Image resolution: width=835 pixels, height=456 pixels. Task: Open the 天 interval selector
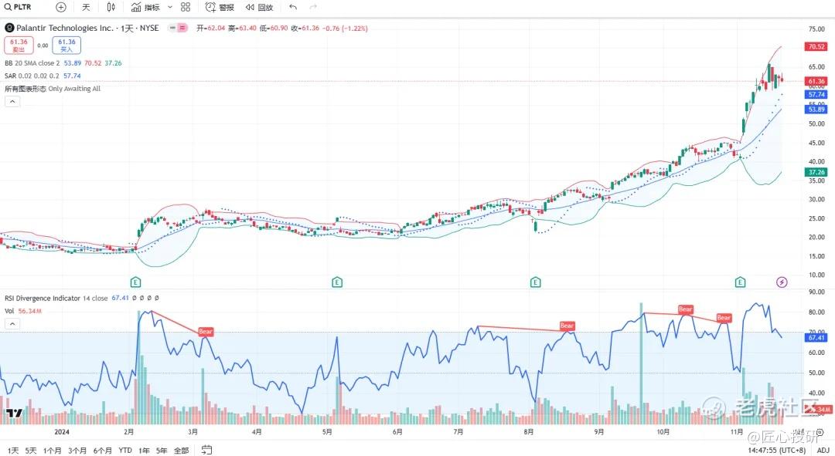click(x=87, y=7)
